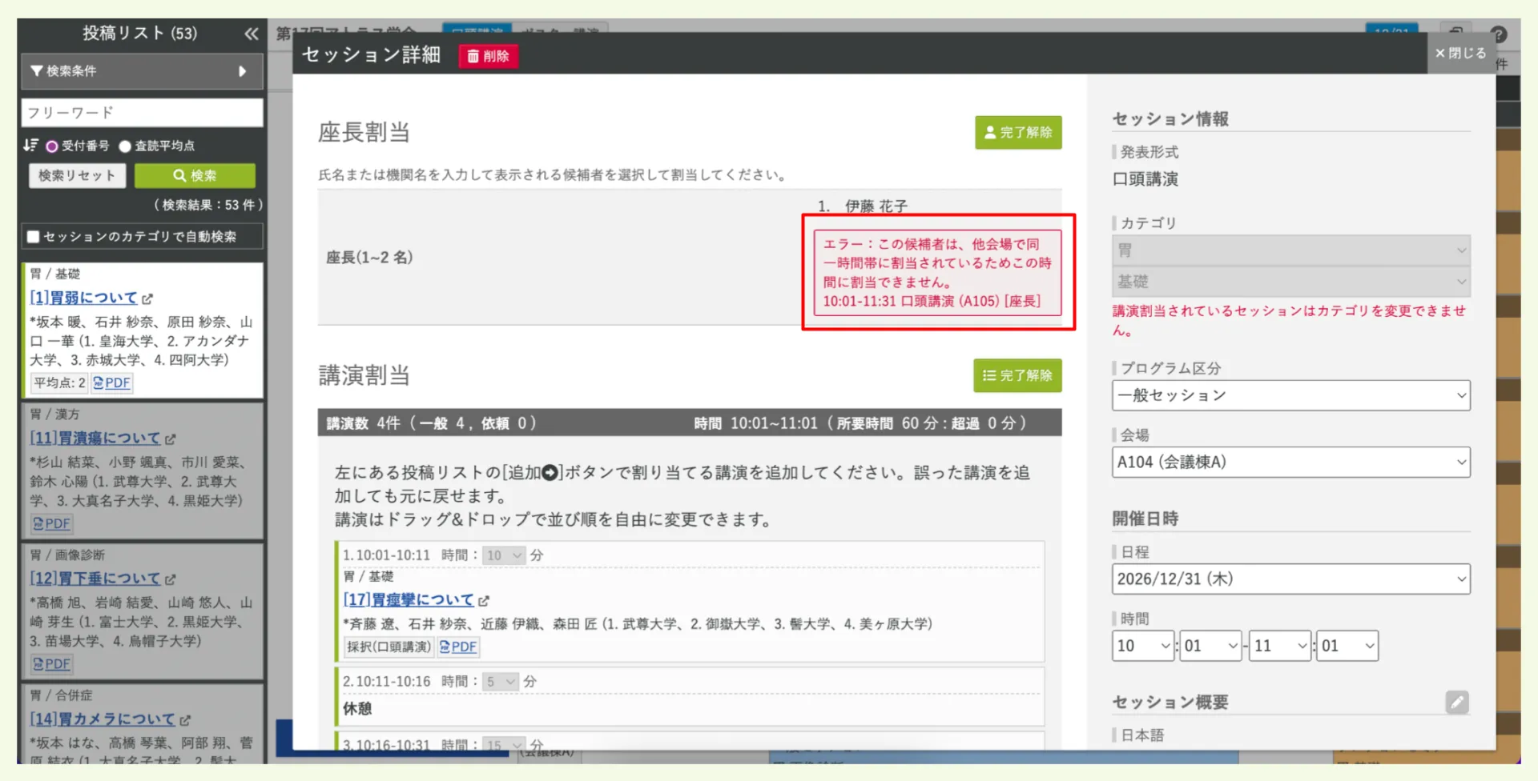
Task: Delete the session with the 削除 trash icon
Action: click(488, 57)
